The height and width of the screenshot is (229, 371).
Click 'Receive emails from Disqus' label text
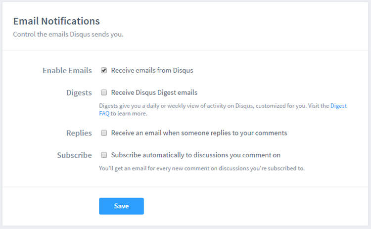click(x=152, y=70)
